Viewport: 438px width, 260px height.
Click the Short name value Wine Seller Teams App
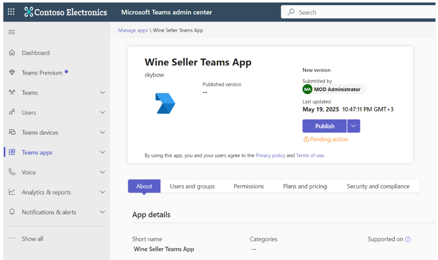[x=164, y=249]
